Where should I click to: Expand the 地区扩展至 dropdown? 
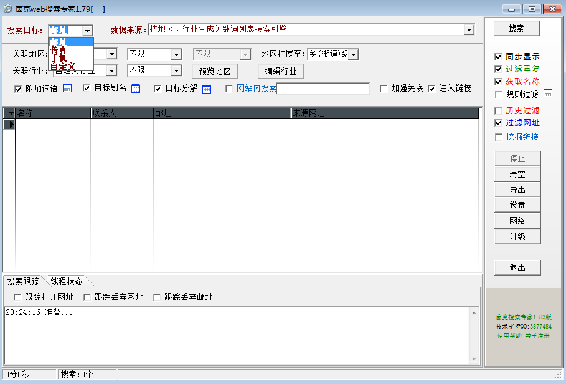[x=354, y=55]
